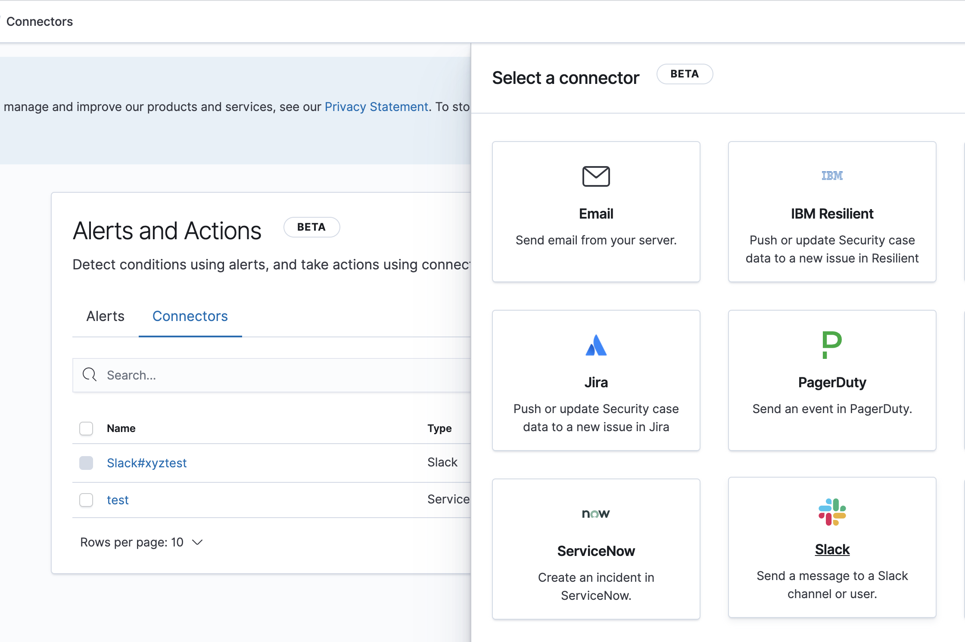Screen dimensions: 965x642
Task: Click the Slack logo icon
Action: click(832, 512)
